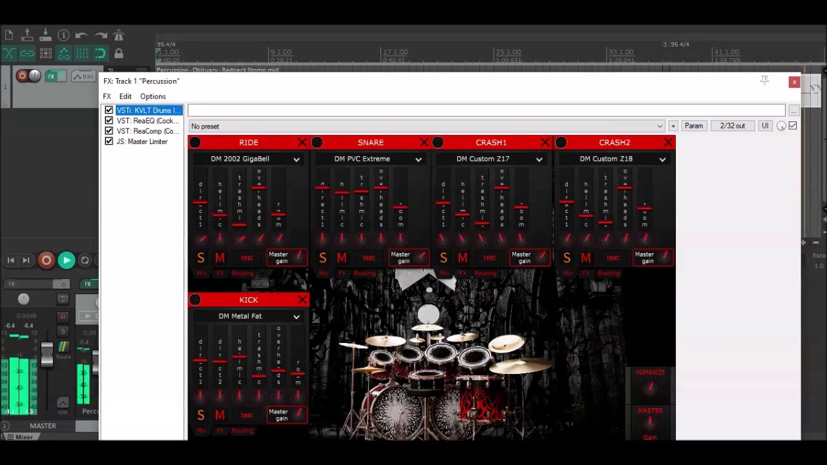Click the FX comment input field
Viewport: 827px width, 465px height.
pos(487,111)
